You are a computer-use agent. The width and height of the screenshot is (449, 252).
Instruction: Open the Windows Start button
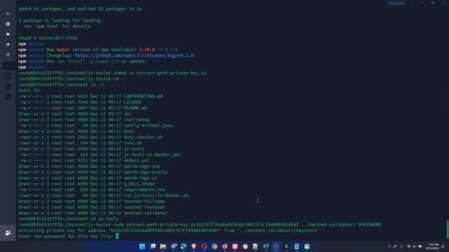click(x=142, y=246)
